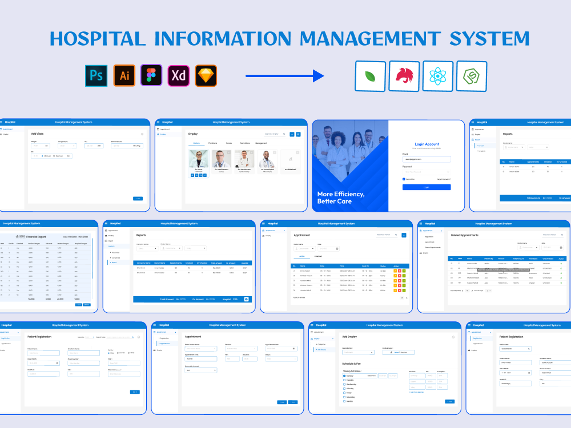Open the Select Time dropdown for Monday

(x=372, y=376)
